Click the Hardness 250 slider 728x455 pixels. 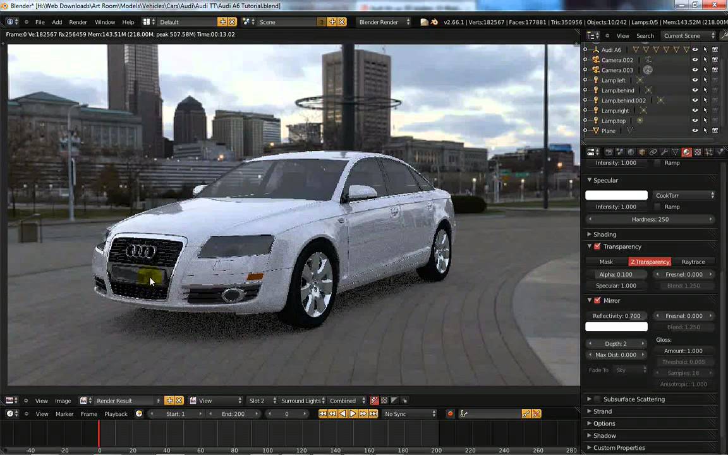pos(650,219)
